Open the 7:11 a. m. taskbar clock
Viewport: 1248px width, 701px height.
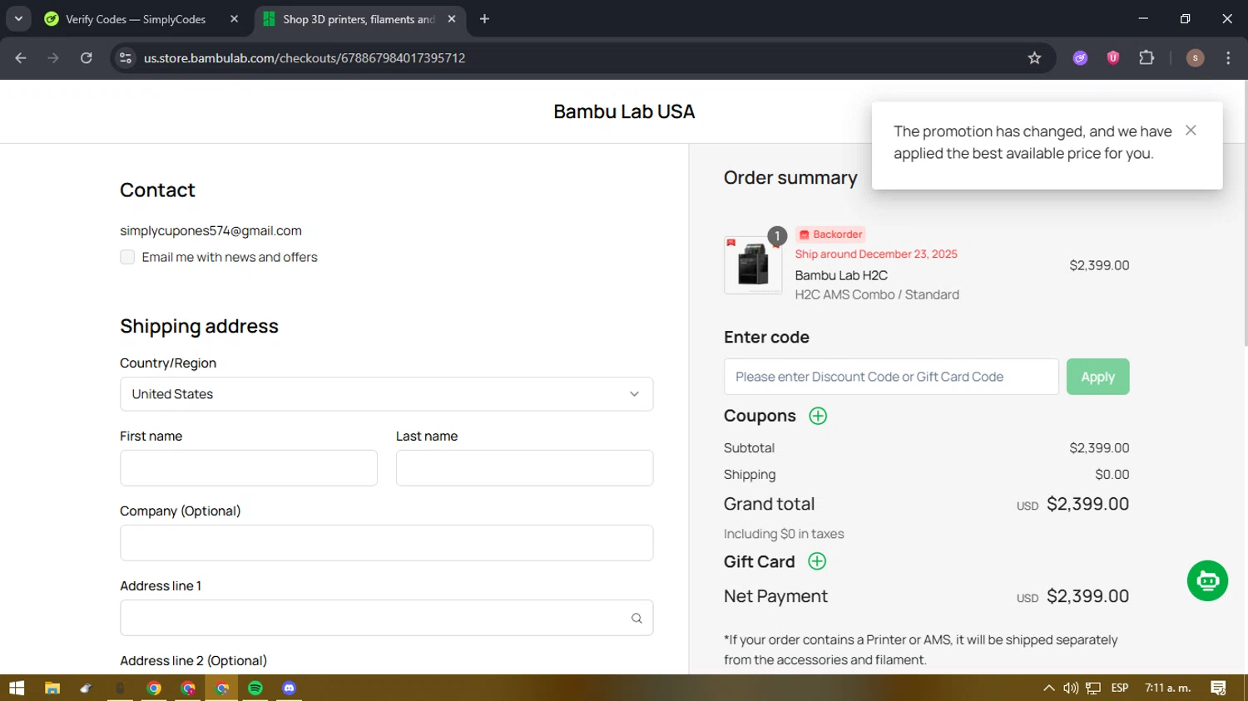point(1168,688)
